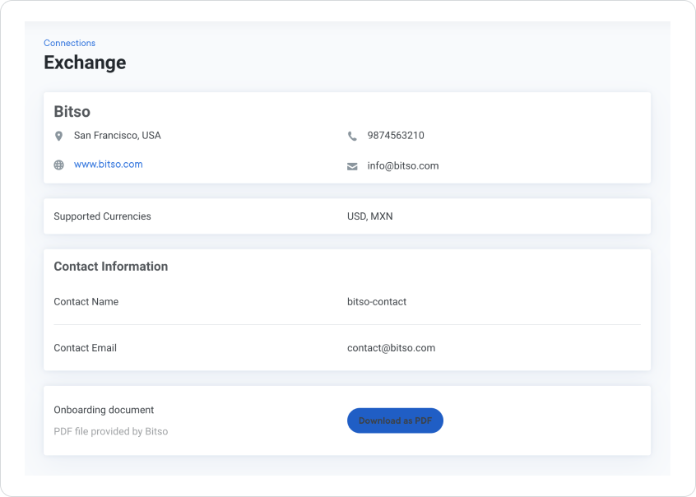Click the Download as PDF button

[395, 420]
